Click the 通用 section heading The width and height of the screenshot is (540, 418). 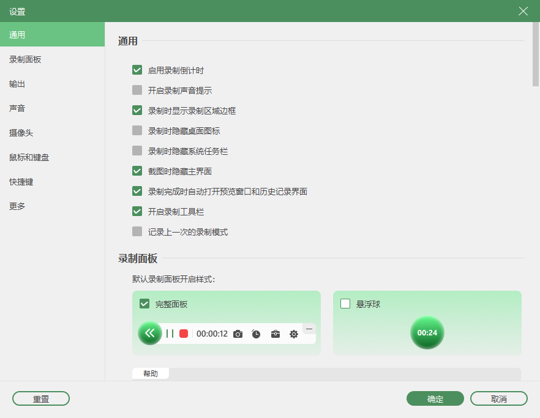coord(128,41)
